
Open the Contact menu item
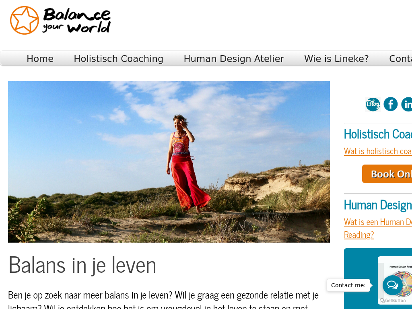pos(400,59)
